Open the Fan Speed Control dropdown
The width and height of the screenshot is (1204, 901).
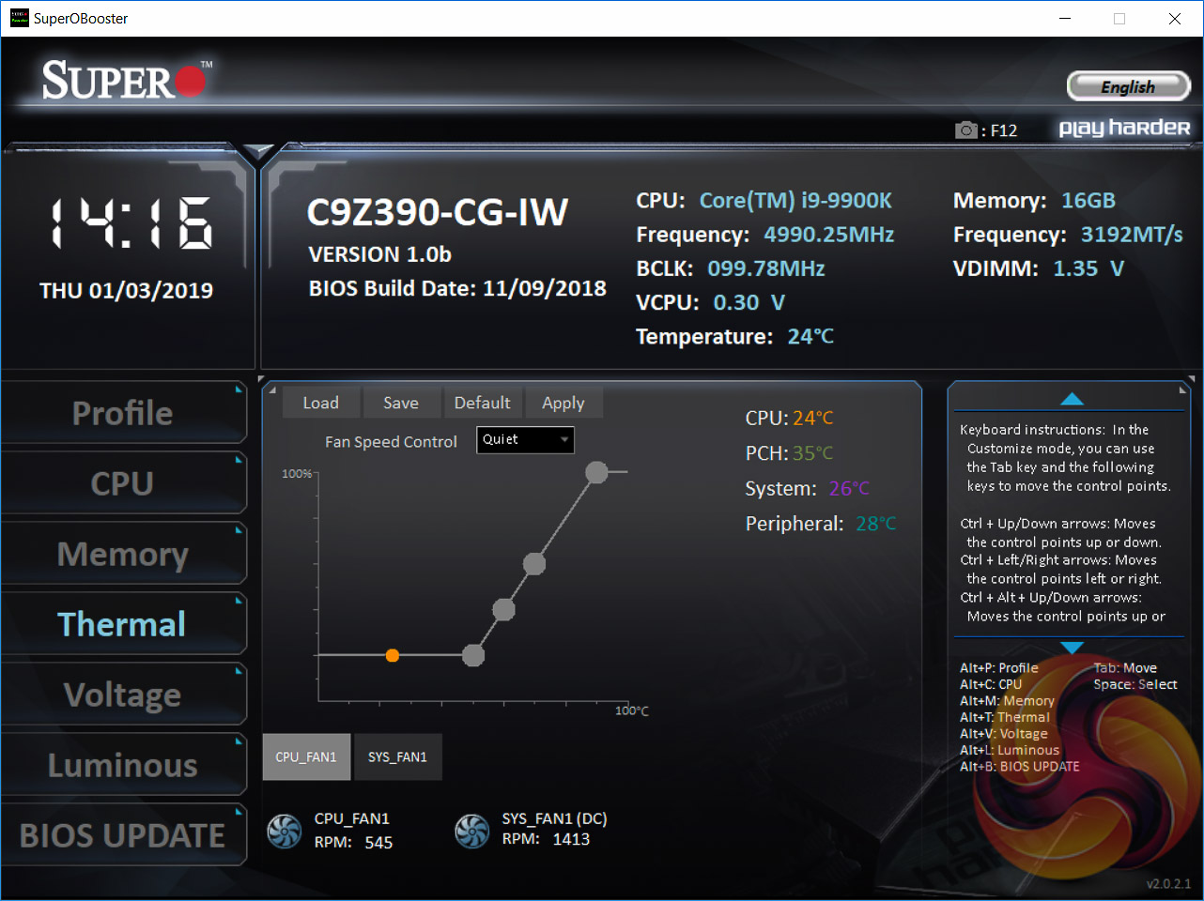pyautogui.click(x=526, y=439)
